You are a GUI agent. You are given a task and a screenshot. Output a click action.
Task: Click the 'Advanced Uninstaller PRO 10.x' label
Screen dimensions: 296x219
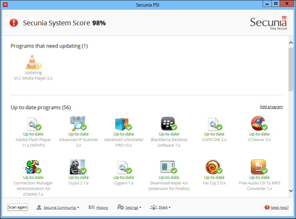coord(124,142)
